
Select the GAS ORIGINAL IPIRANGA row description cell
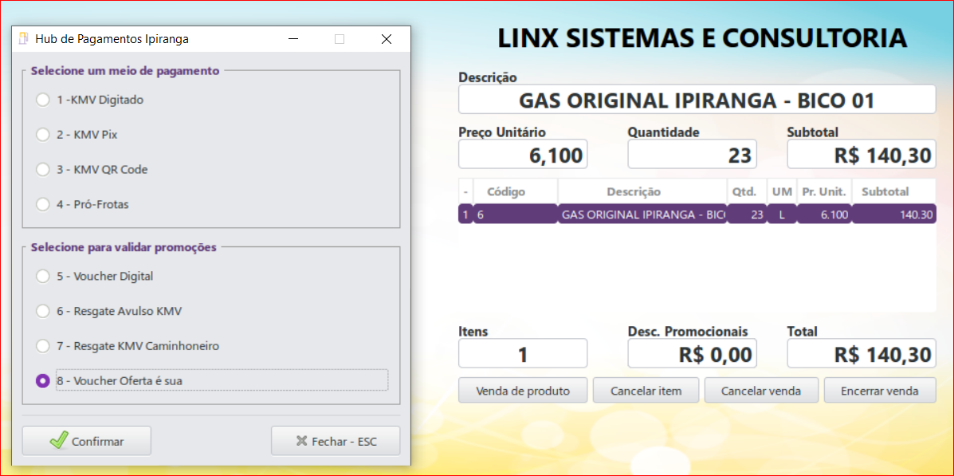pyautogui.click(x=642, y=214)
